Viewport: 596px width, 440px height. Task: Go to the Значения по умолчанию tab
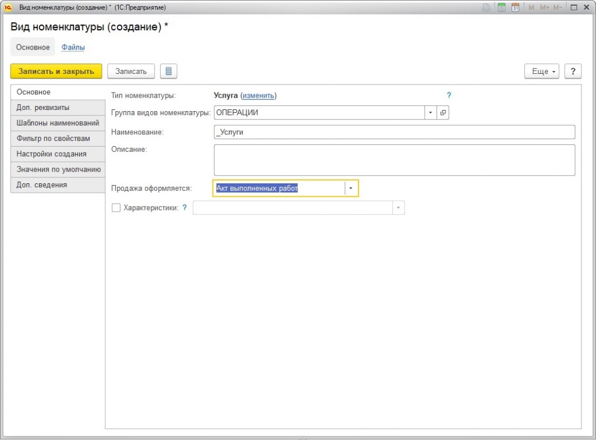(58, 169)
